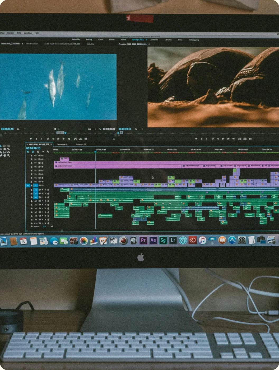Screen dimensions: 279x370
Task: Open Source panel menu next to IMG_2789.MOV
Action: point(22,44)
